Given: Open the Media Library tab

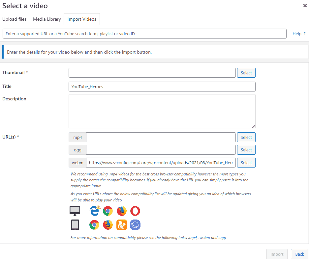Looking at the screenshot, I should [47, 19].
